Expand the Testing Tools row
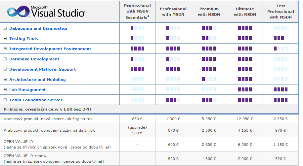Screen dimensions: 303x166 tap(5, 39)
